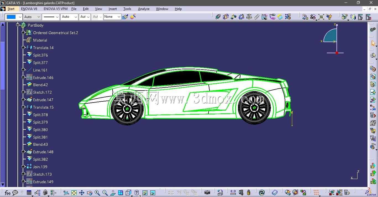
Task: Click the Fit All In icon
Action: tap(74, 193)
